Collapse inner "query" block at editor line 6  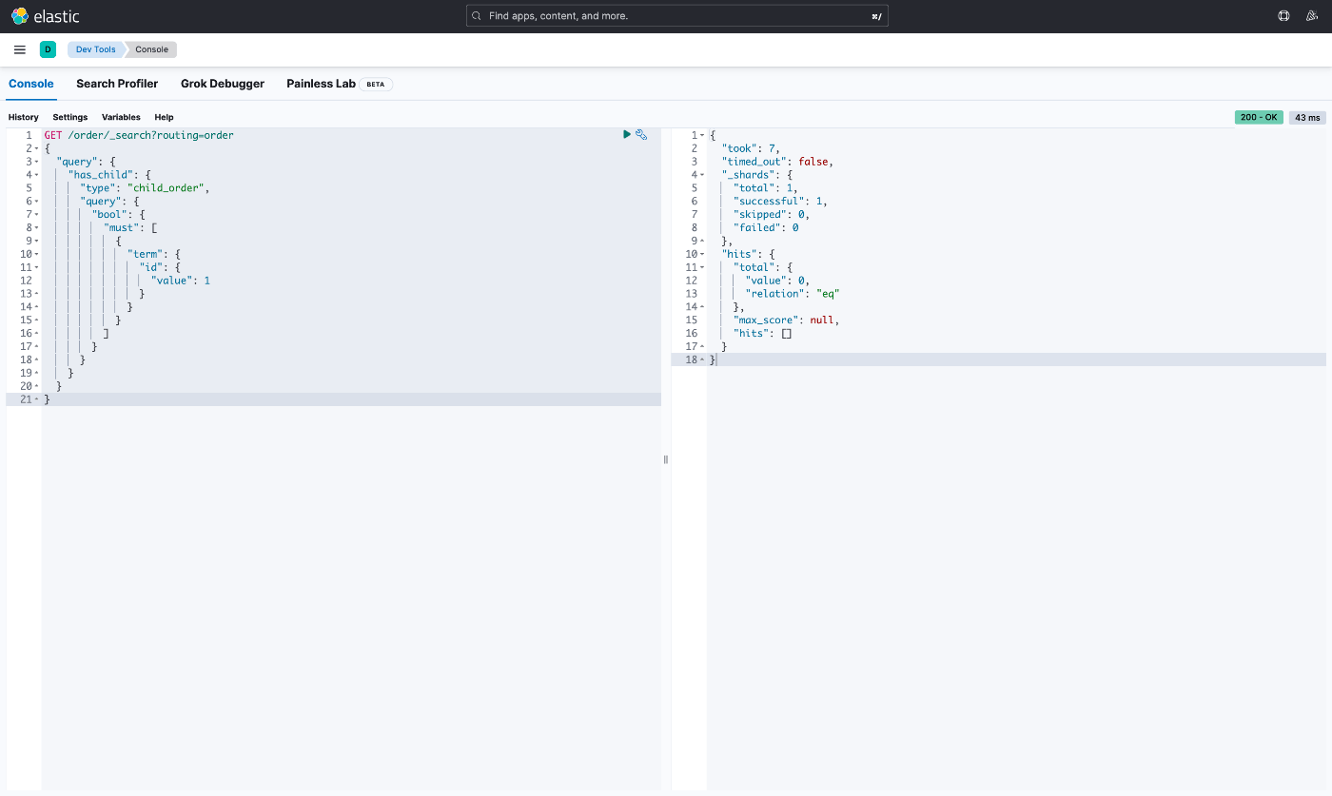click(x=36, y=202)
